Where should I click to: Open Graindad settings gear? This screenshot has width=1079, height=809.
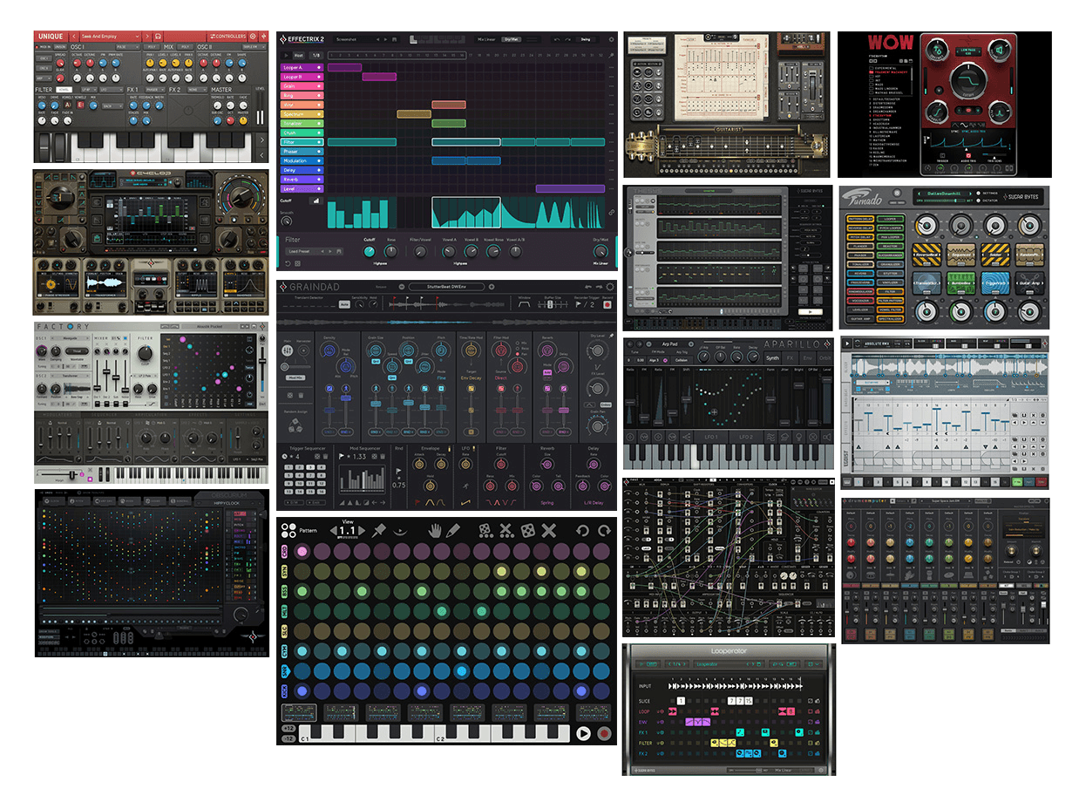pos(610,287)
